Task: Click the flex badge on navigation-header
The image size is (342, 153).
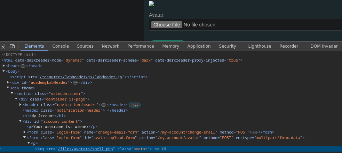Action: 135,105
